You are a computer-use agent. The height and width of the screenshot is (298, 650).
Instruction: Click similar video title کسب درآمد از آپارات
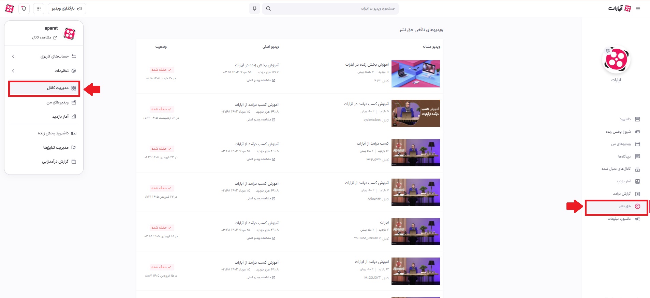[x=373, y=144]
